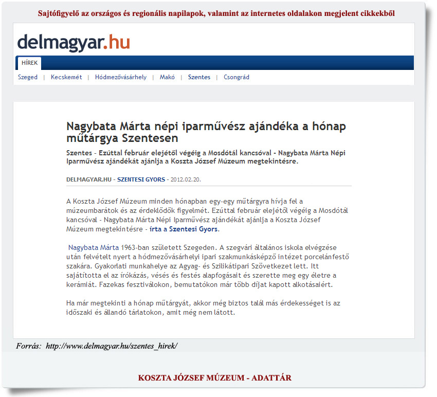Click the date 2012.02.20.
Screen dimensions: 437x397
[x=186, y=179]
